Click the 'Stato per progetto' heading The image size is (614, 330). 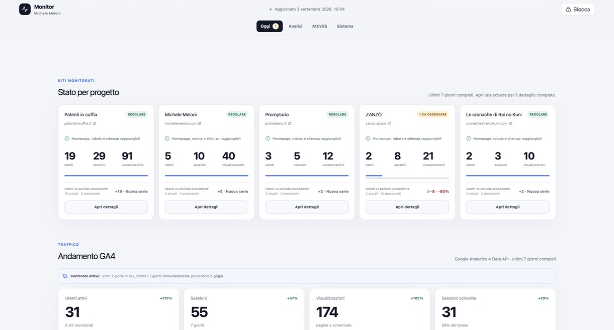[x=88, y=92]
